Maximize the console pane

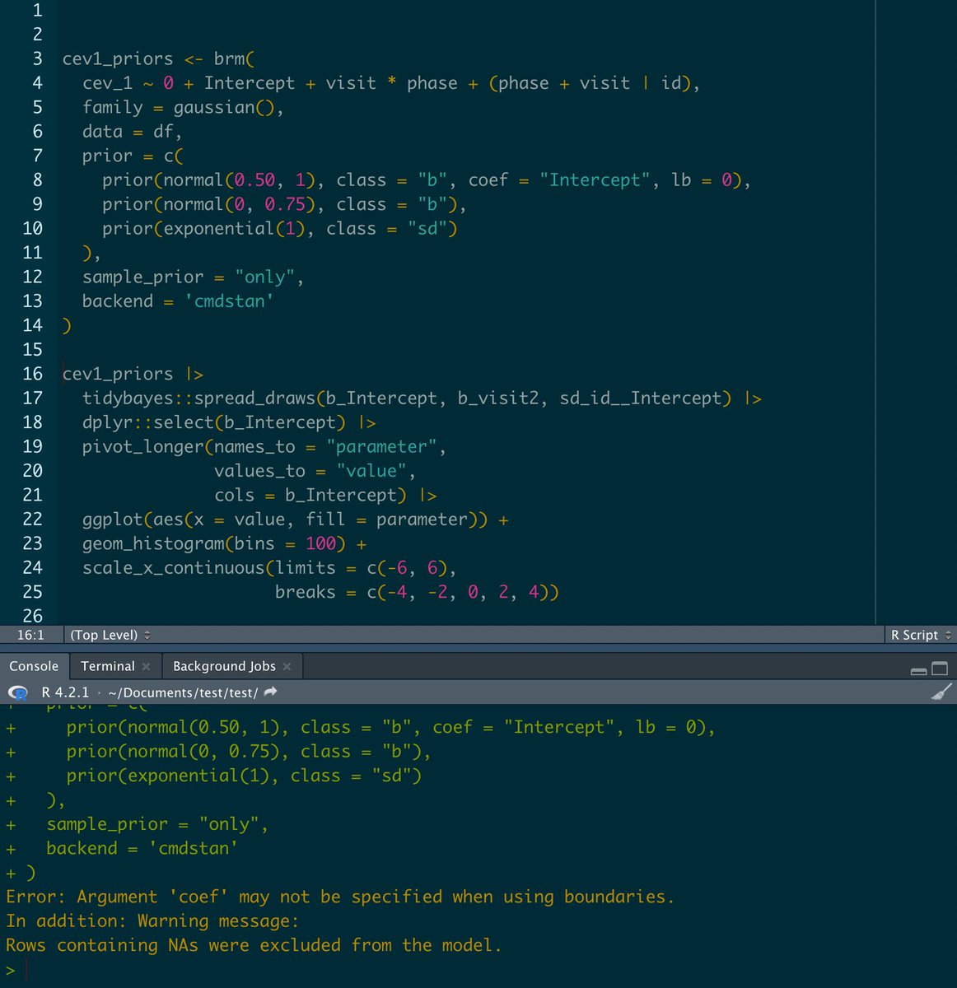940,669
